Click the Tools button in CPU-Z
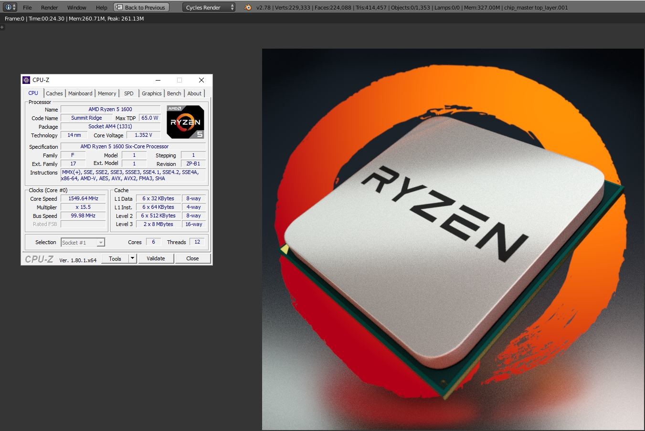The image size is (645, 431). tap(115, 258)
